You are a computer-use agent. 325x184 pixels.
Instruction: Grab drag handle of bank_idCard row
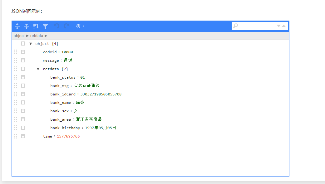tap(16, 94)
